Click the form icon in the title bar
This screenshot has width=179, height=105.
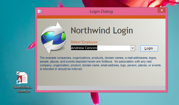pyautogui.click(x=40, y=11)
